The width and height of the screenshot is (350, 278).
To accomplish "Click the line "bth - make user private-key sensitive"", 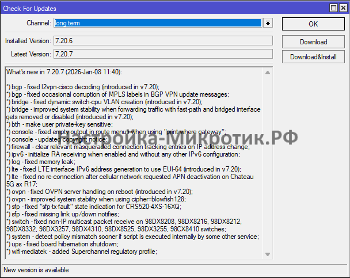I will tap(60, 124).
